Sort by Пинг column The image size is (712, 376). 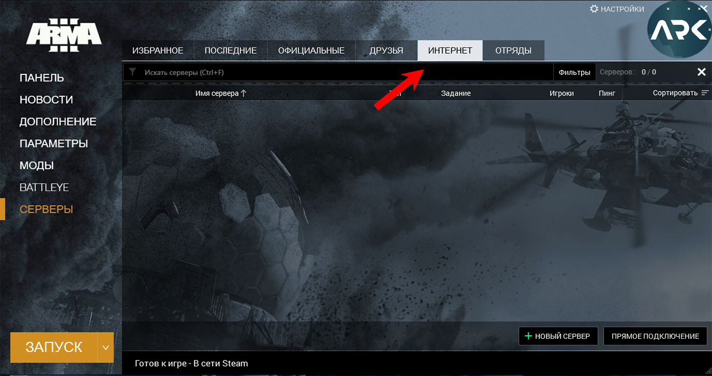coord(607,93)
